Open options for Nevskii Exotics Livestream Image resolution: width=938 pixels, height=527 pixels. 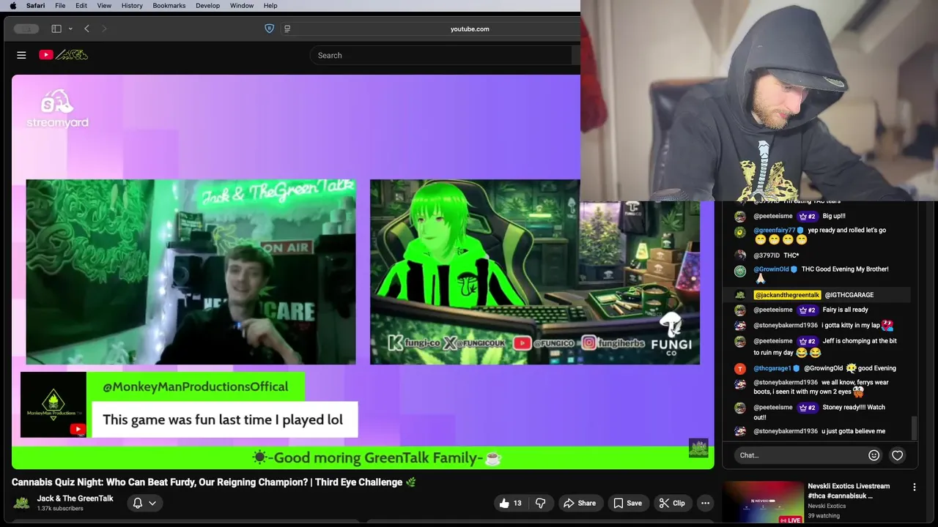click(x=914, y=487)
